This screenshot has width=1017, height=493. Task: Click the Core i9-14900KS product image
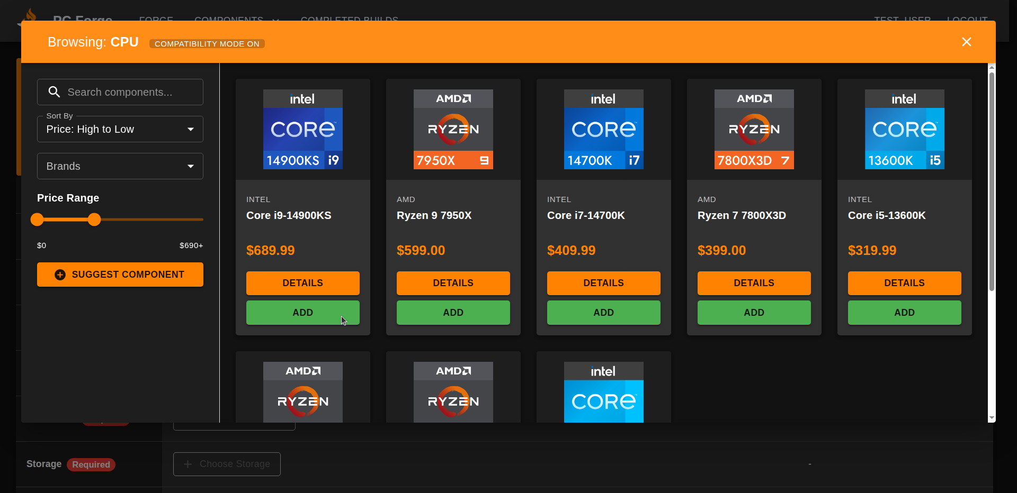(302, 129)
